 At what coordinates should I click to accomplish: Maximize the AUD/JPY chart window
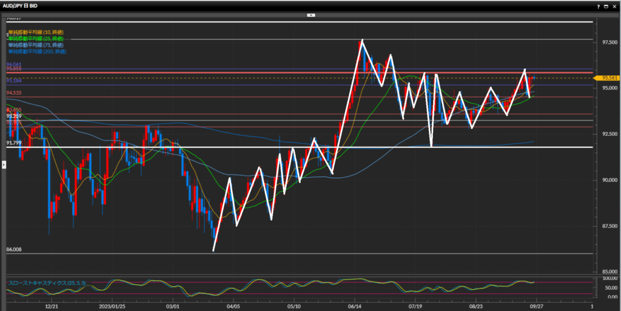point(606,5)
